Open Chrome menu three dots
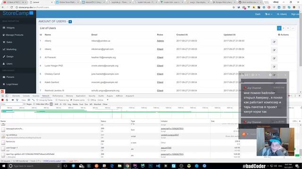The width and height of the screenshot is (302, 169). coord(299,8)
